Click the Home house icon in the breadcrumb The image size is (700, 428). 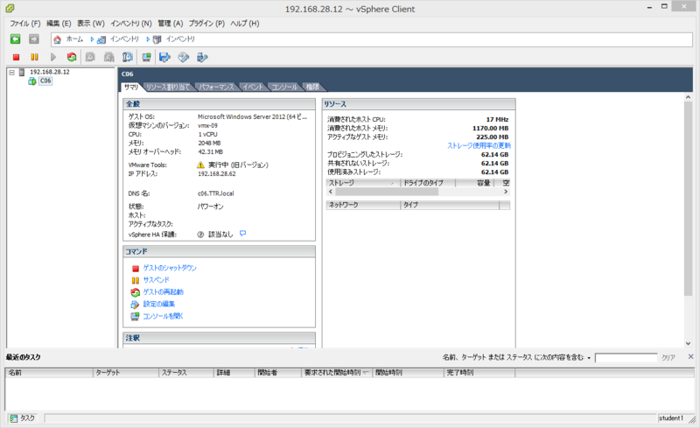(x=57, y=39)
